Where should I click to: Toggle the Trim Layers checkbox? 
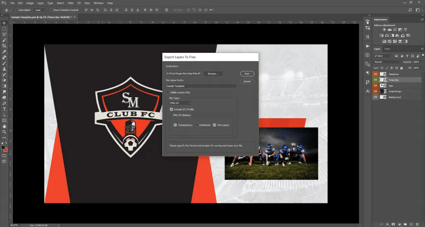click(215, 125)
